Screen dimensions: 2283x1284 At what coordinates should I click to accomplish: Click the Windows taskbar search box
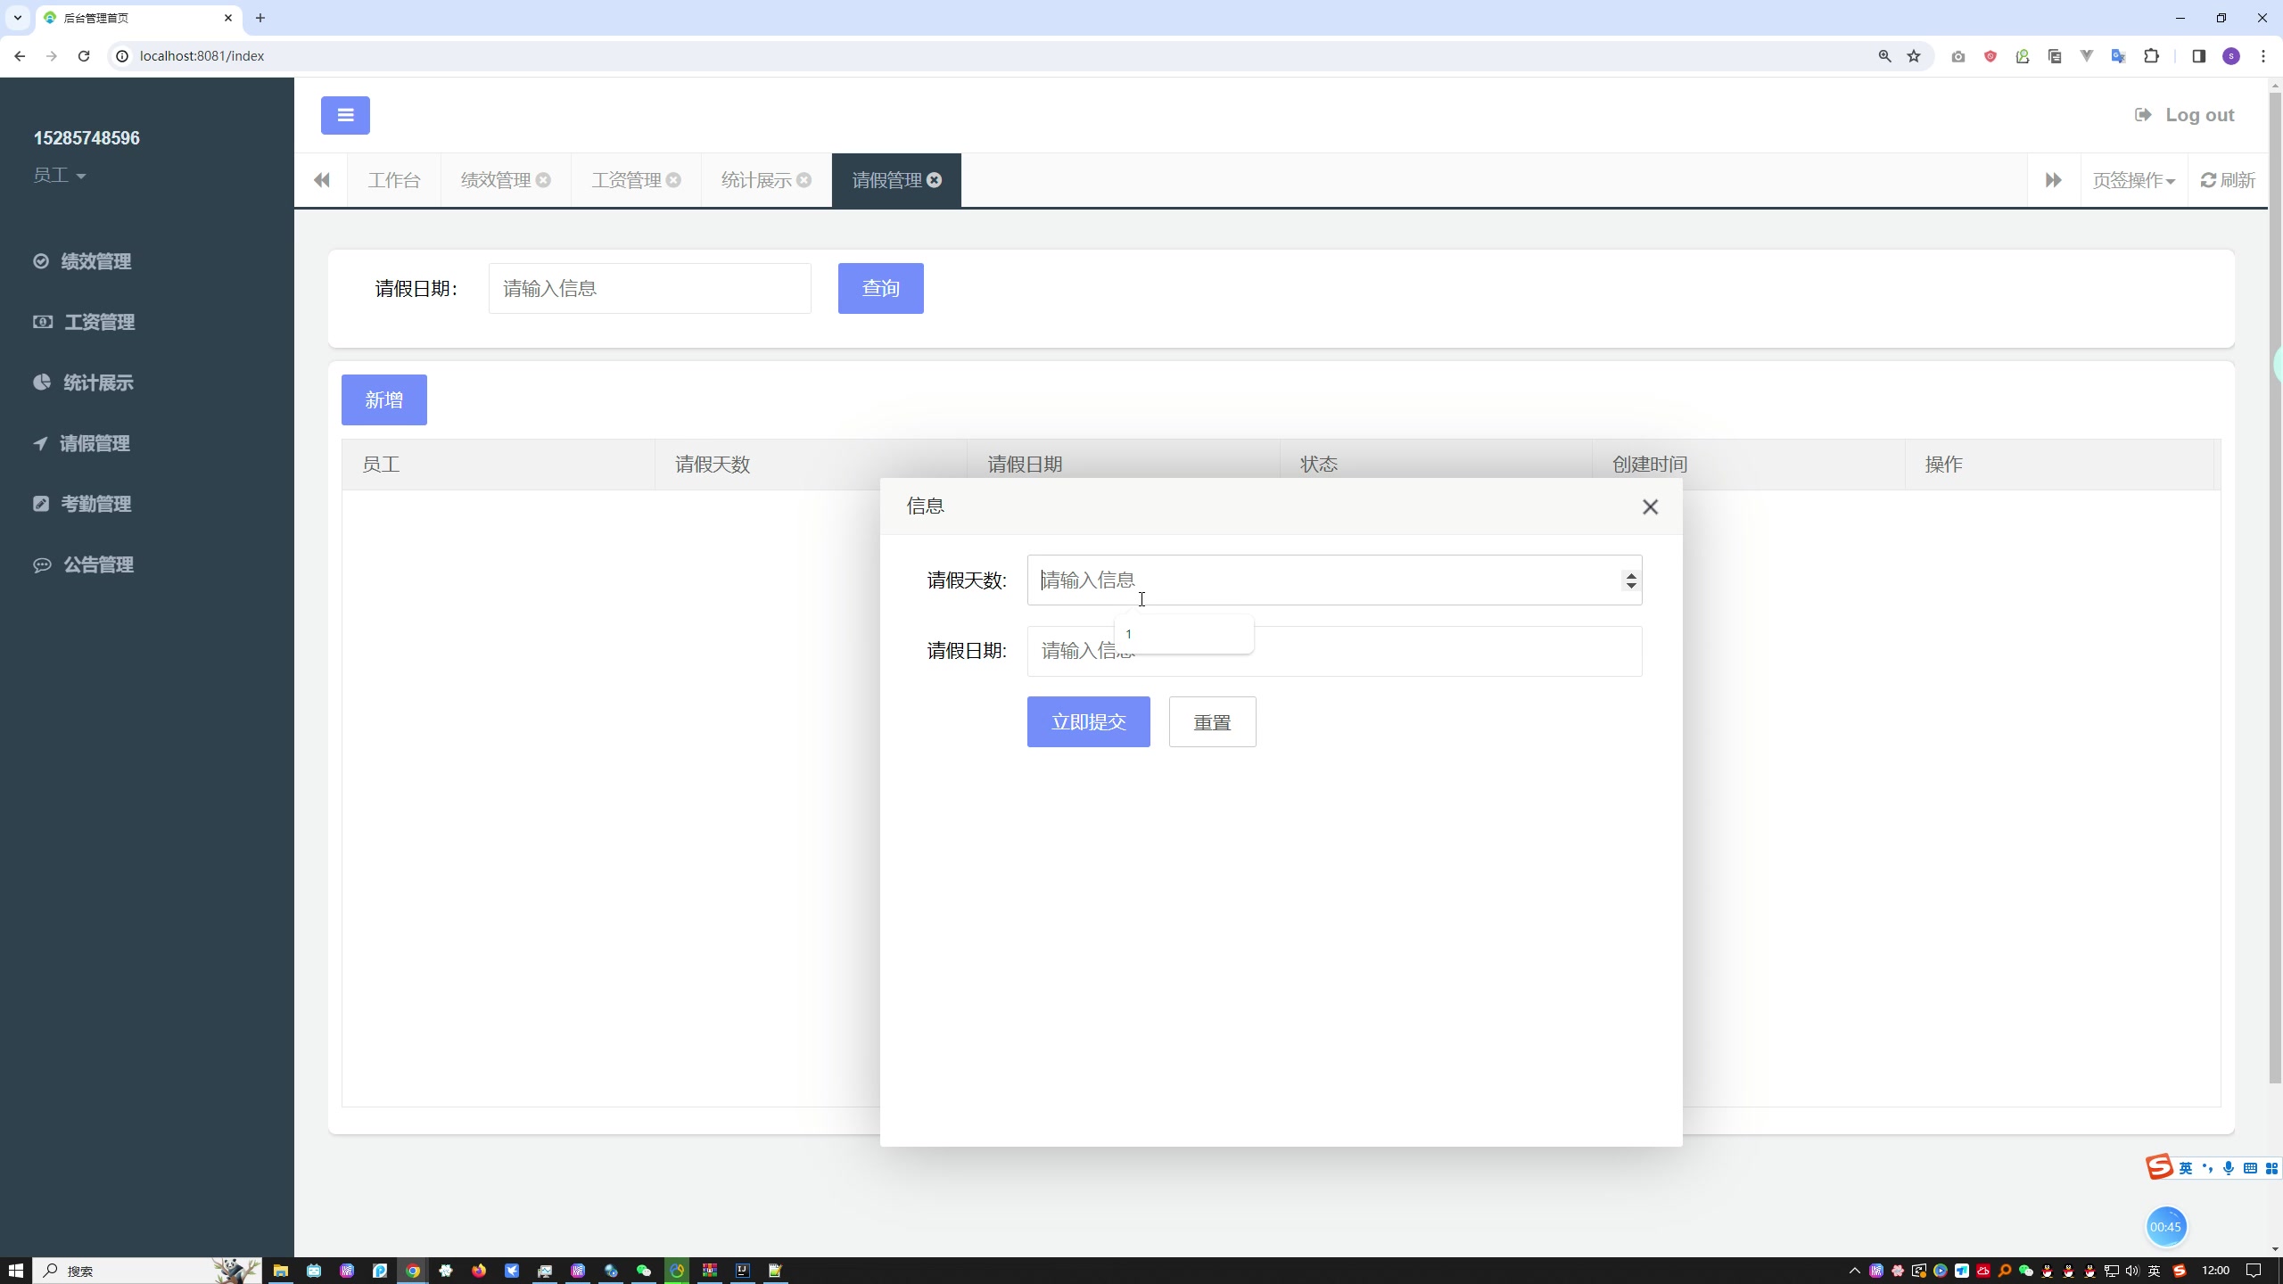[147, 1271]
